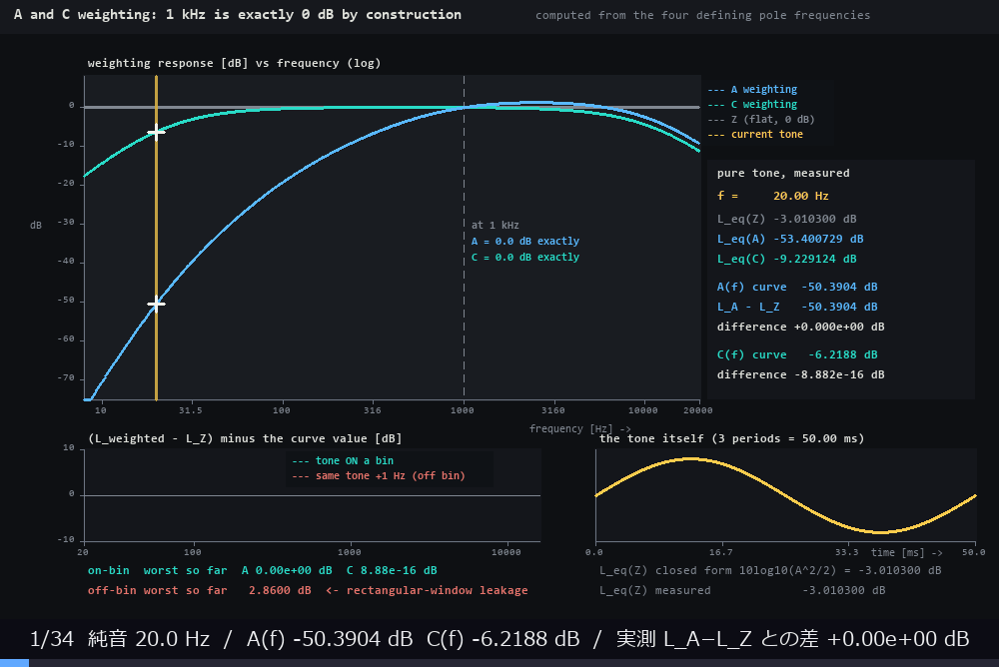Click the '(L_weighted - L_Z) minus the curve value' title
Viewport: 999px width, 667px height.
pos(245,438)
